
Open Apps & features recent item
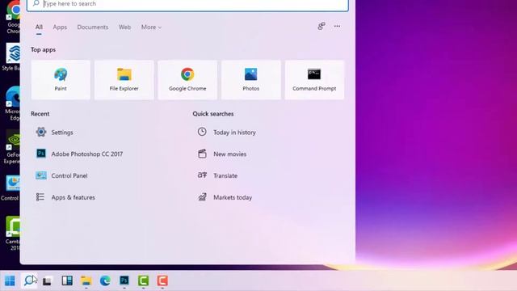[x=65, y=197]
